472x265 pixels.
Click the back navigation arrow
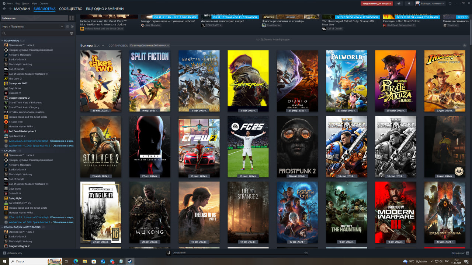point(4,8)
